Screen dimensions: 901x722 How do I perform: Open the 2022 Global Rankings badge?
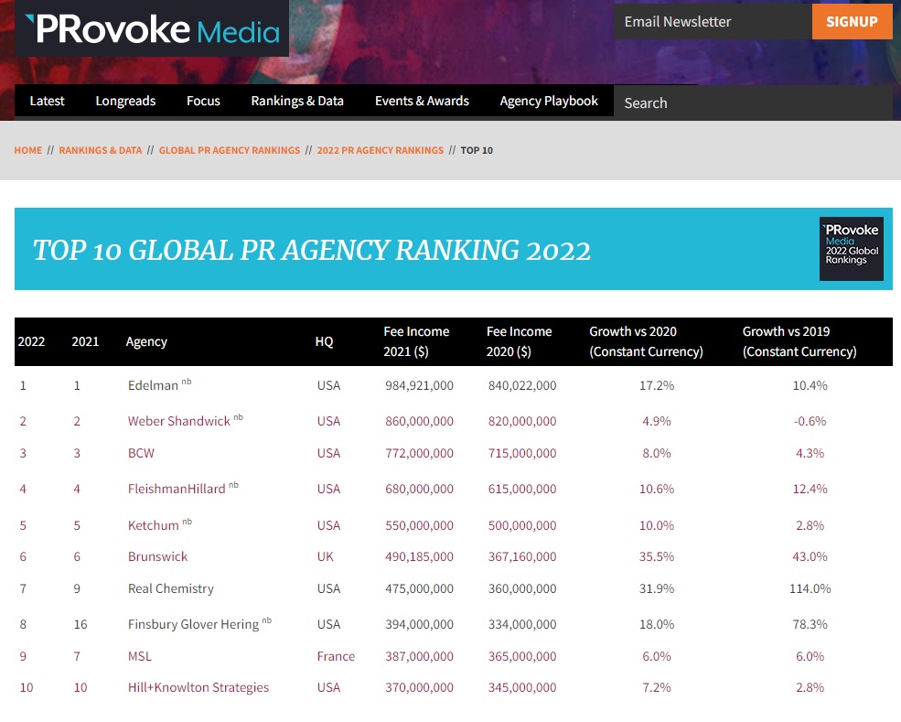click(x=851, y=248)
